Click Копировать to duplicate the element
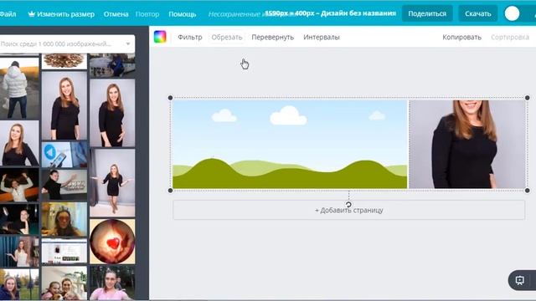This screenshot has width=536, height=301. [x=461, y=37]
